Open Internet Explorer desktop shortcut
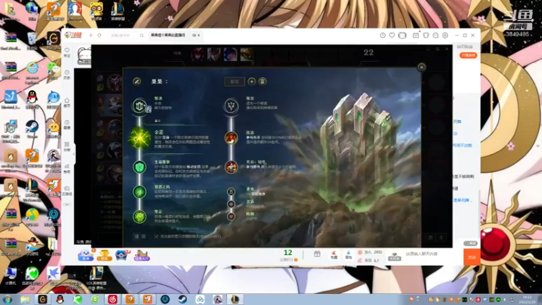The width and height of the screenshot is (542, 305). click(32, 71)
